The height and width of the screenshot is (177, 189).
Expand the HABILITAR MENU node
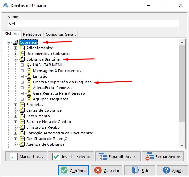22,65
